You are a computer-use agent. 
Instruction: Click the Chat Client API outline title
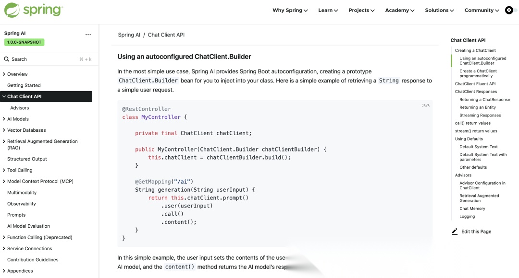click(468, 40)
